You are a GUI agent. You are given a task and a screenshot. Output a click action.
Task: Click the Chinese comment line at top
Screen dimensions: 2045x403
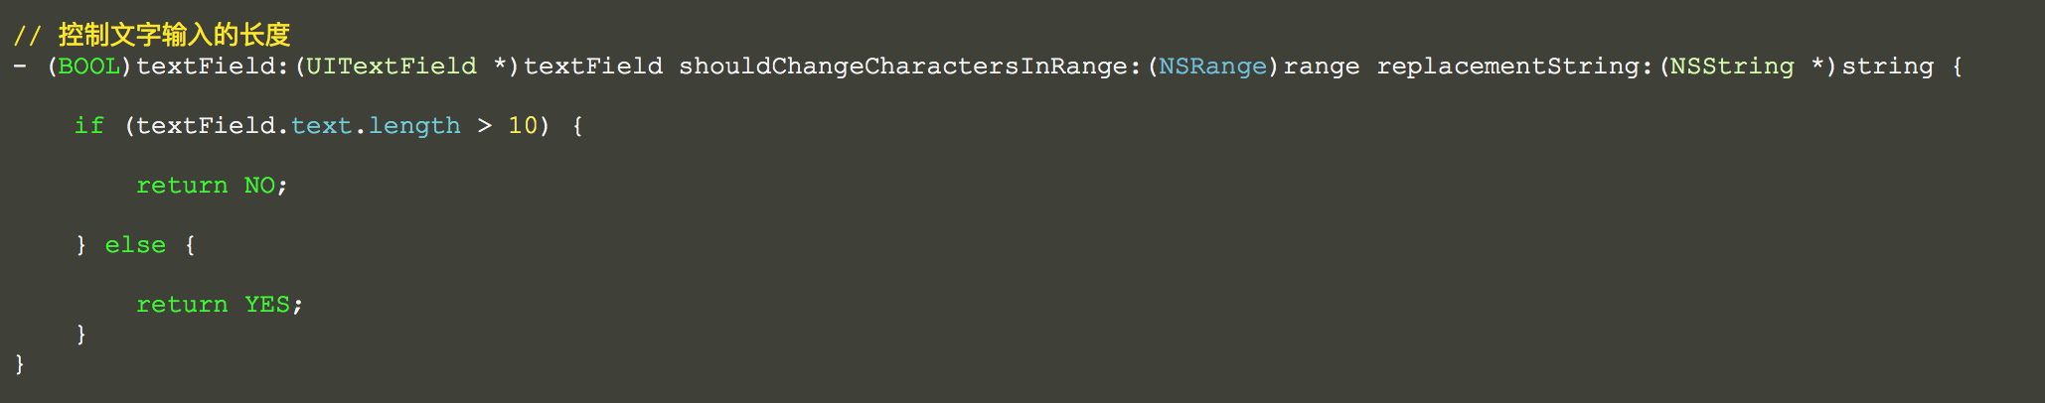click(152, 35)
